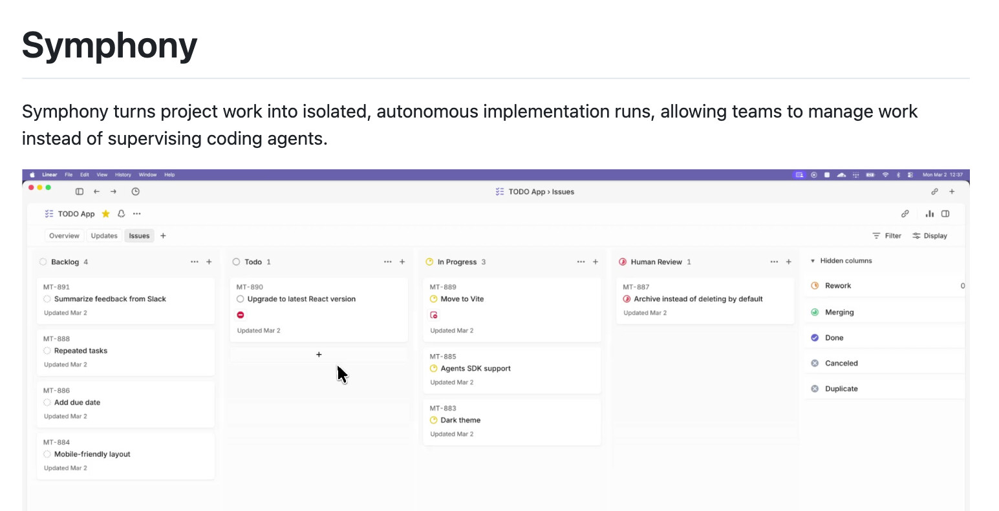Click status circle on Summarize feedback from Slack
The width and height of the screenshot is (999, 511).
coord(47,299)
